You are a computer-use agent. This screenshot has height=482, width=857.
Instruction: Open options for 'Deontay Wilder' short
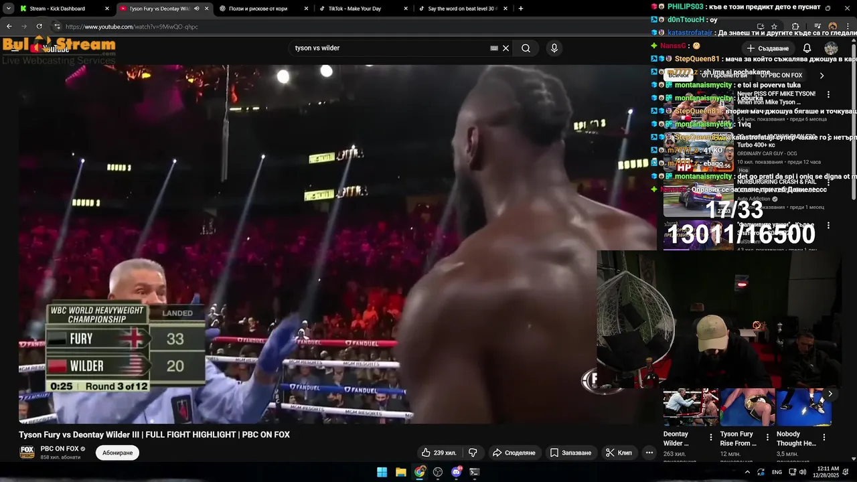pos(711,437)
